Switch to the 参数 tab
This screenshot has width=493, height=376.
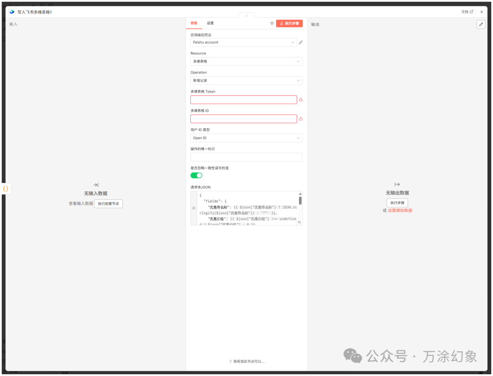pos(194,23)
